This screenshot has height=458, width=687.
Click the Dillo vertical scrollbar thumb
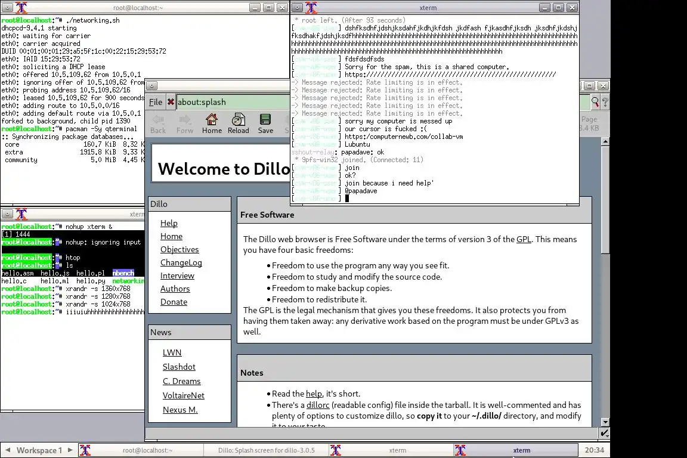tap(605, 200)
